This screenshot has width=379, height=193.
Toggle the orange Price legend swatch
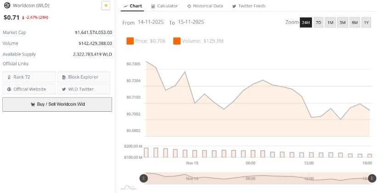(x=130, y=41)
